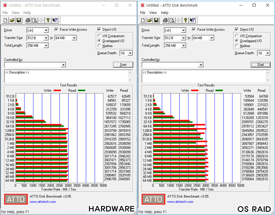Click Start button in HARDWARE window
Image resolution: width=275 pixels, height=215 pixels.
click(123, 65)
